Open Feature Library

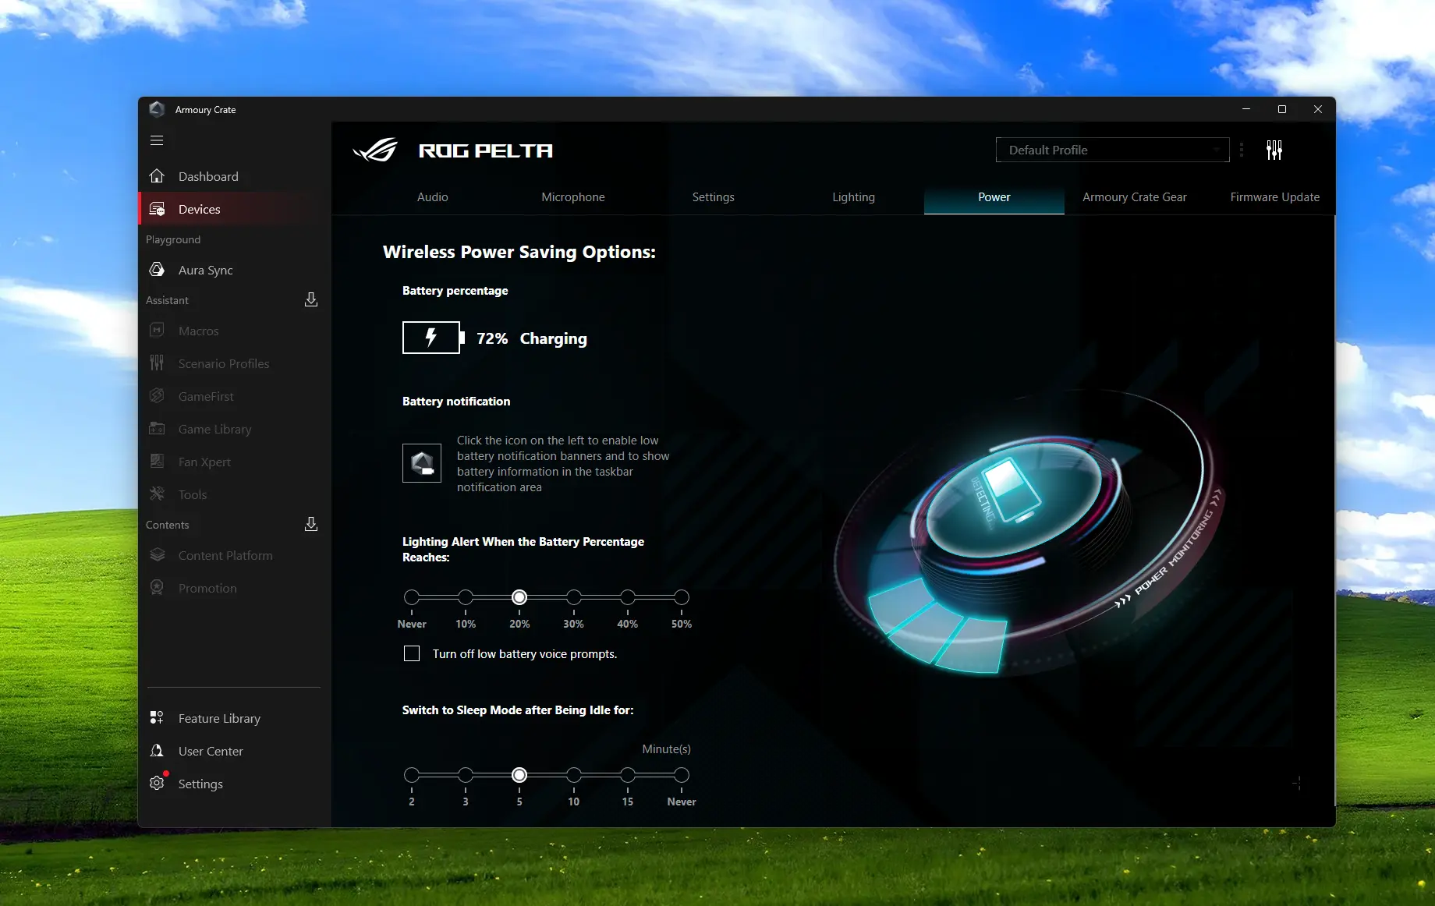coord(218,718)
